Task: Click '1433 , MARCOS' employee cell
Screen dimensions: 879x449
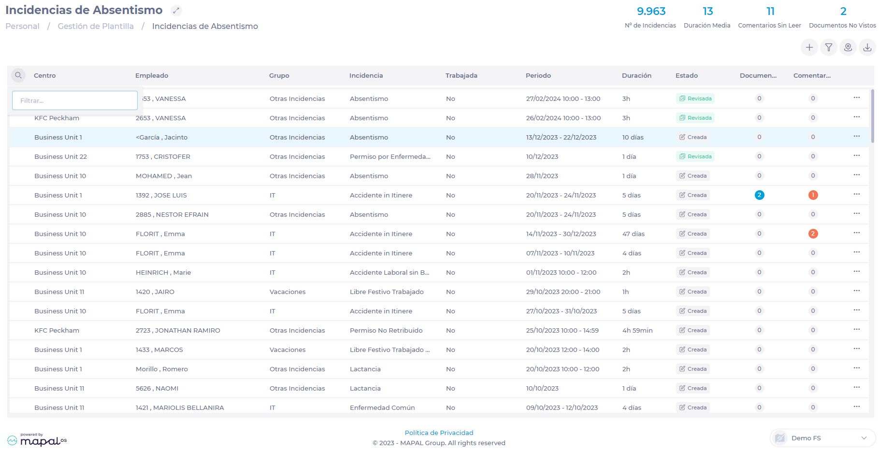Action: (x=159, y=350)
